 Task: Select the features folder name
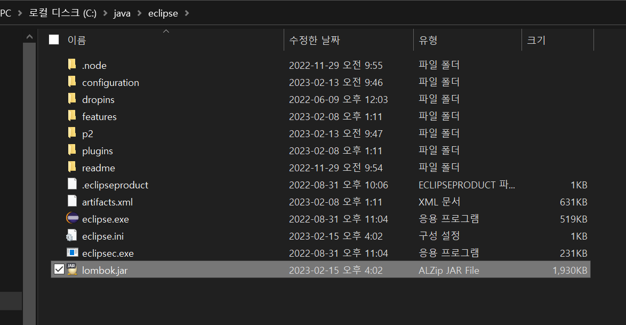(99, 116)
